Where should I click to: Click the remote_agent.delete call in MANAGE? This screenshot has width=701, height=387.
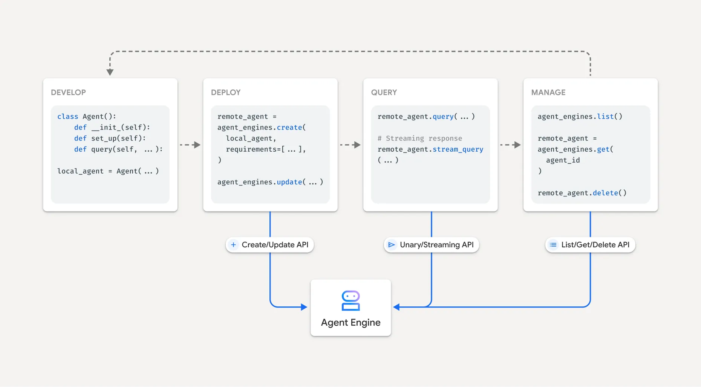[582, 193]
